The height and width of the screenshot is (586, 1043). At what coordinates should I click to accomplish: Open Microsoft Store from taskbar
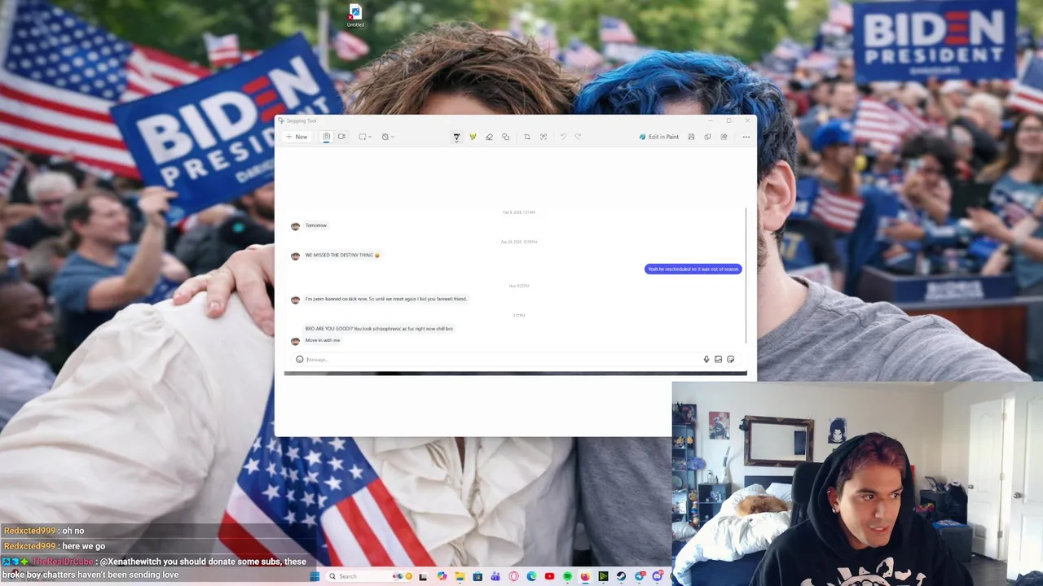pos(477,576)
